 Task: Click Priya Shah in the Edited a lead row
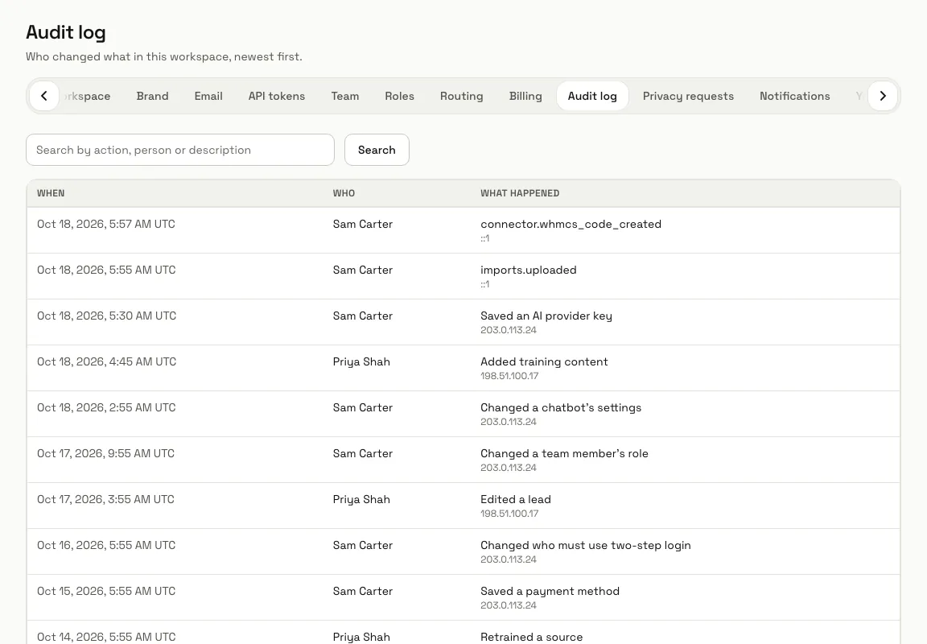click(x=361, y=500)
